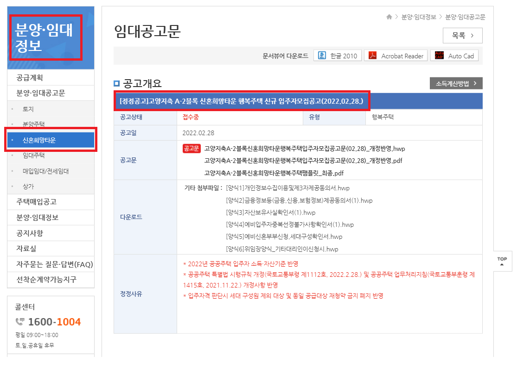Click the 접수중 status text
Viewport: 517px width, 369px height.
tap(191, 117)
